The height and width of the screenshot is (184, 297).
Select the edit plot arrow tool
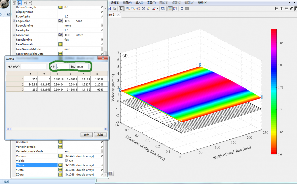[x=121, y=9]
